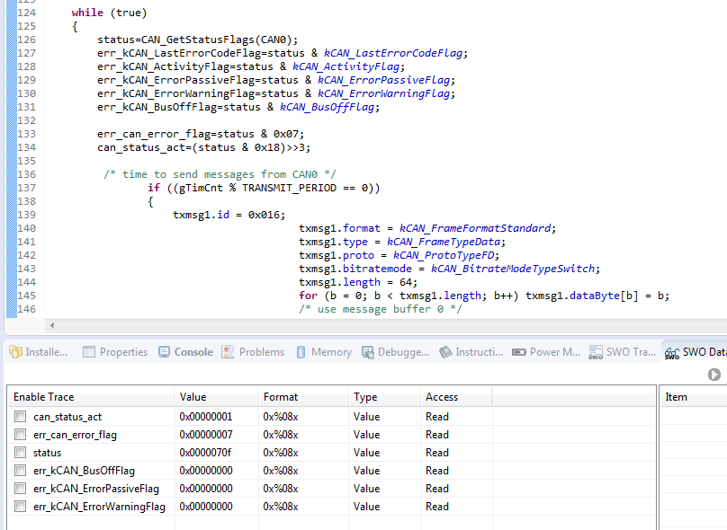Enable trace for err_can_error_flag
The width and height of the screenshot is (727, 530).
[20, 435]
